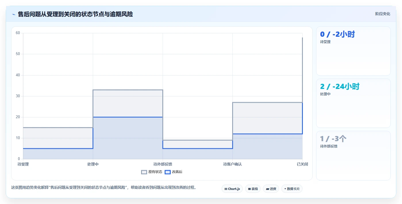Click the 已关闭 x-axis label
Image resolution: width=402 pixels, height=204 pixels.
(302, 164)
